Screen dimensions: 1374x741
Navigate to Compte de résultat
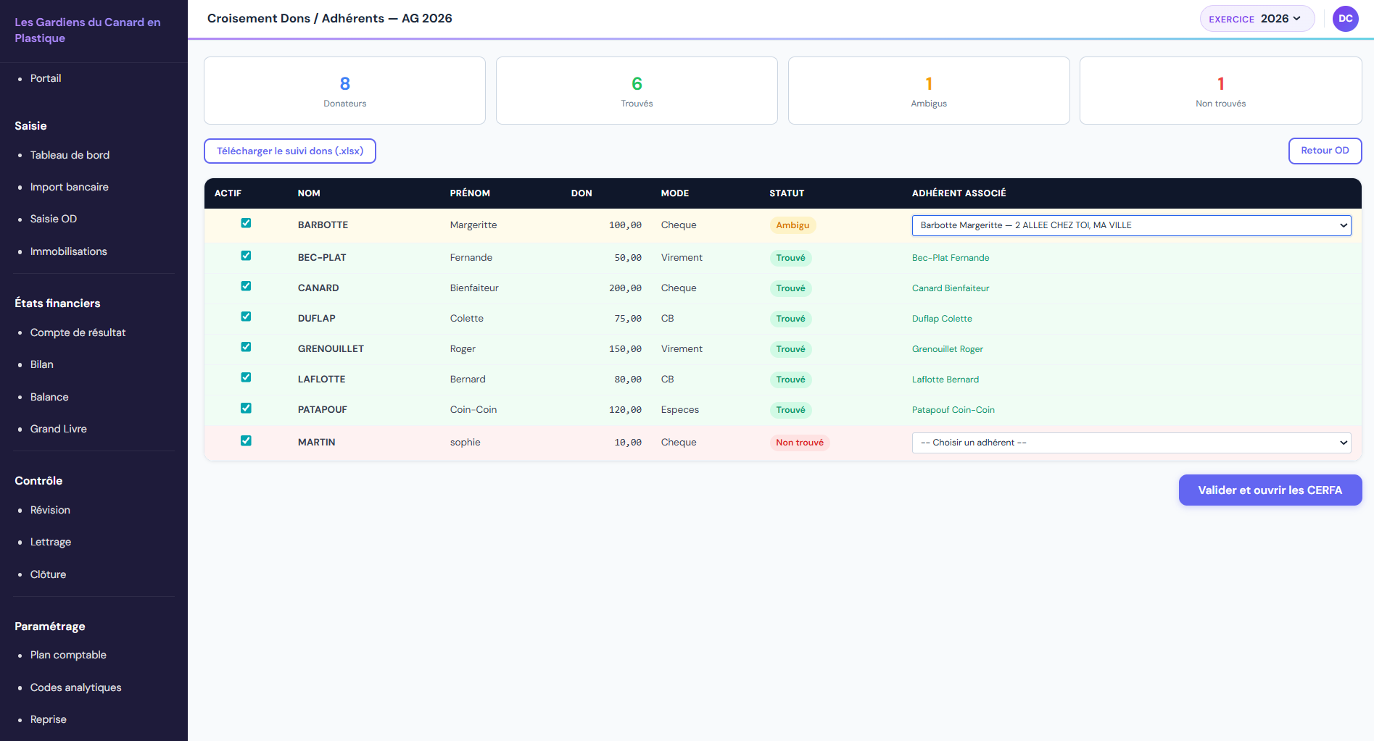78,332
